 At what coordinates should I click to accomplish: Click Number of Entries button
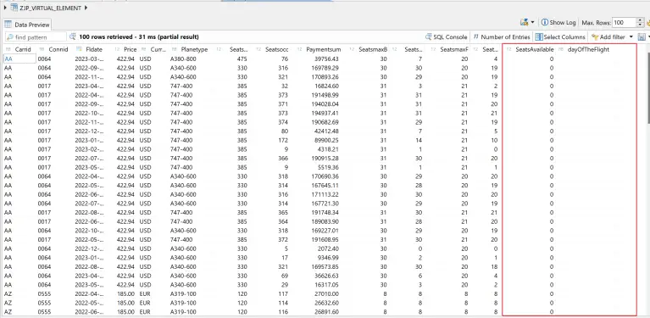502,37
